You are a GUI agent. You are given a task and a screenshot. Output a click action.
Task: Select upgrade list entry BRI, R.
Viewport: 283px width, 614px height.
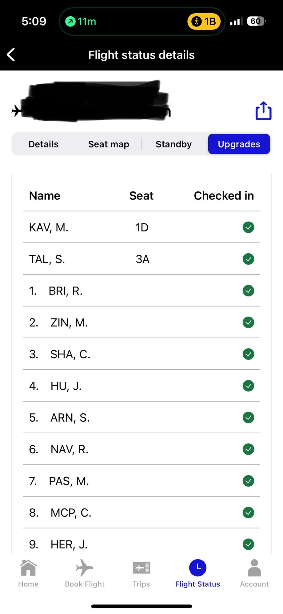(x=65, y=291)
